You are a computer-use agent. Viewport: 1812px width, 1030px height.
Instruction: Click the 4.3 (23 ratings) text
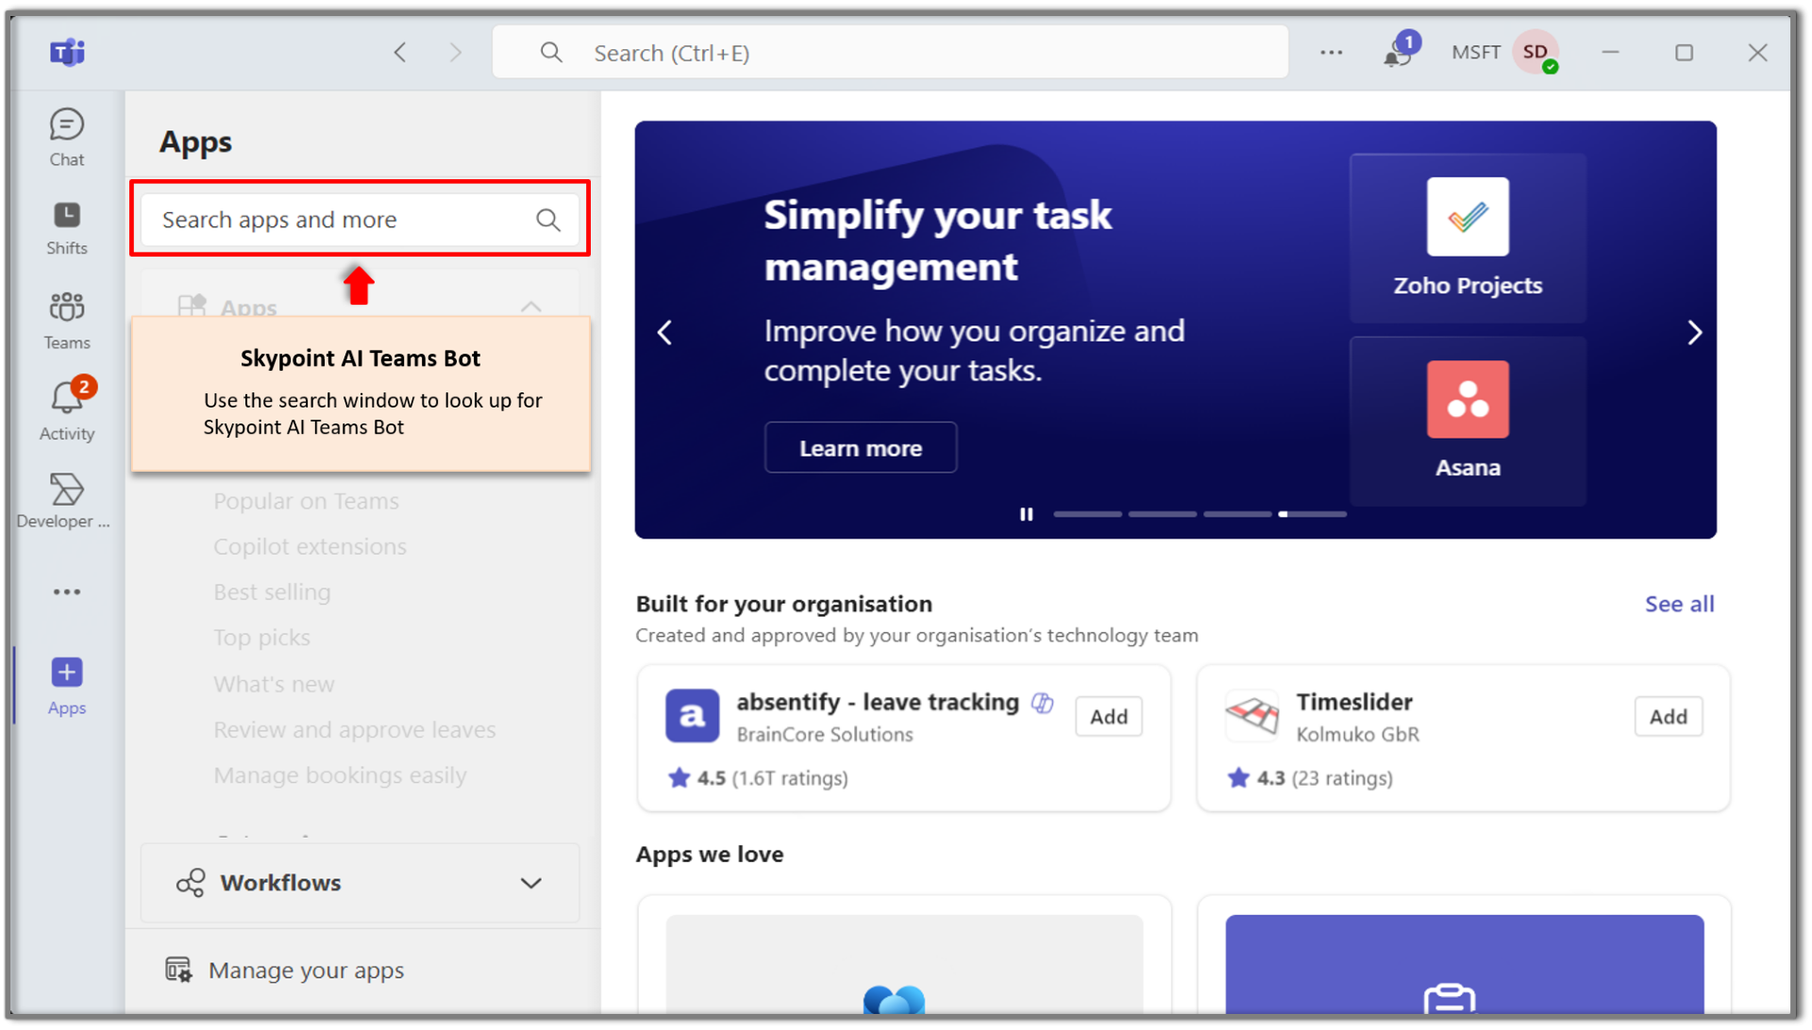[1324, 778]
